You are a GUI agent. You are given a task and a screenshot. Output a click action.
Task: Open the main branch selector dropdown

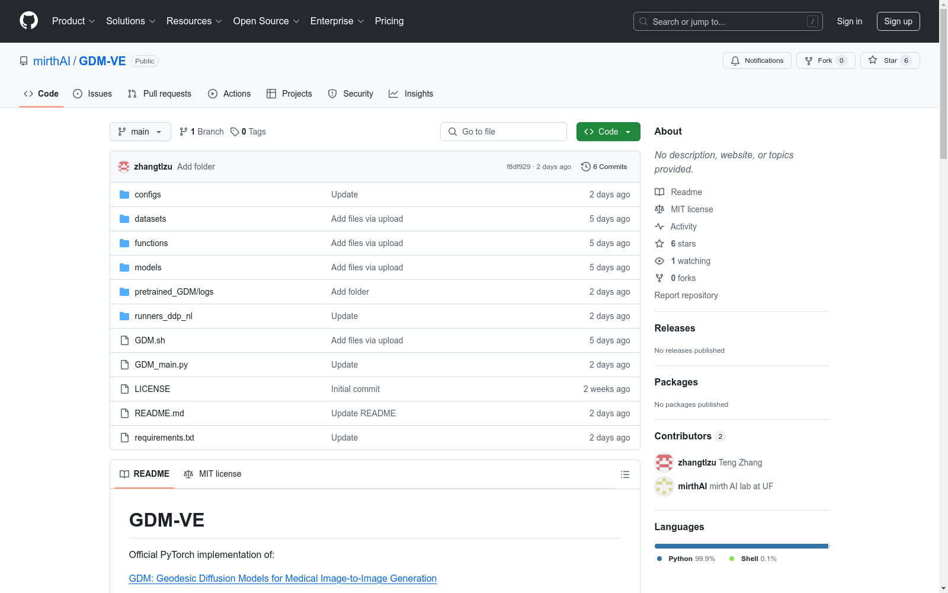[140, 132]
